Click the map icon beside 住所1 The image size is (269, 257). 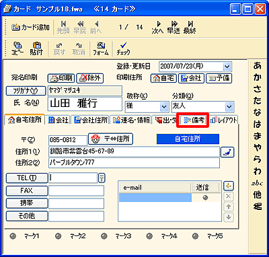[x=227, y=152]
